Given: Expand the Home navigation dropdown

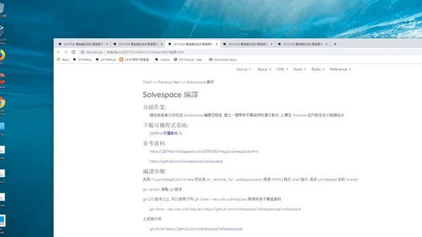Looking at the screenshot, I should click(243, 69).
